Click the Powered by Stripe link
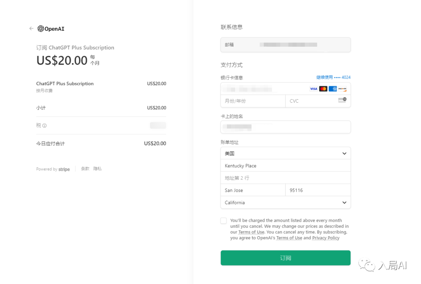421x284 pixels. click(x=53, y=169)
